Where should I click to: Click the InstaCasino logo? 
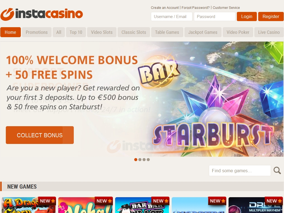[x=42, y=14]
